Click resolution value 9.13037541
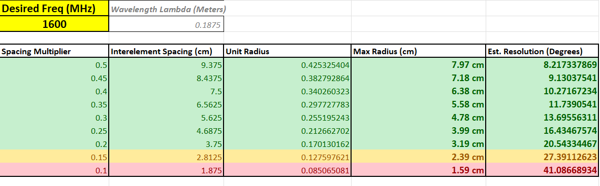 542,78
